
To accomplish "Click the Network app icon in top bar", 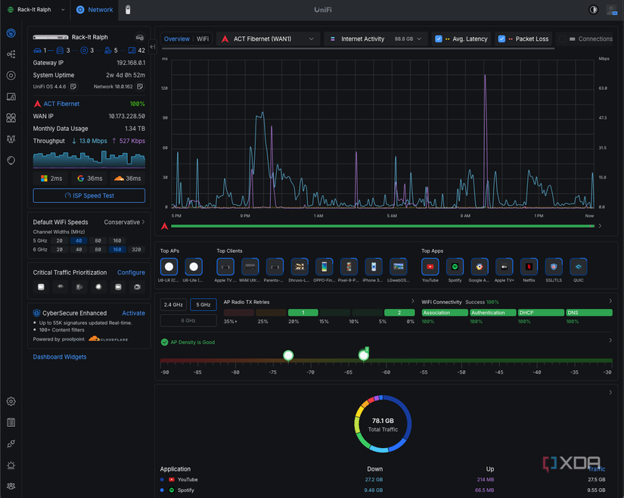I will point(82,10).
